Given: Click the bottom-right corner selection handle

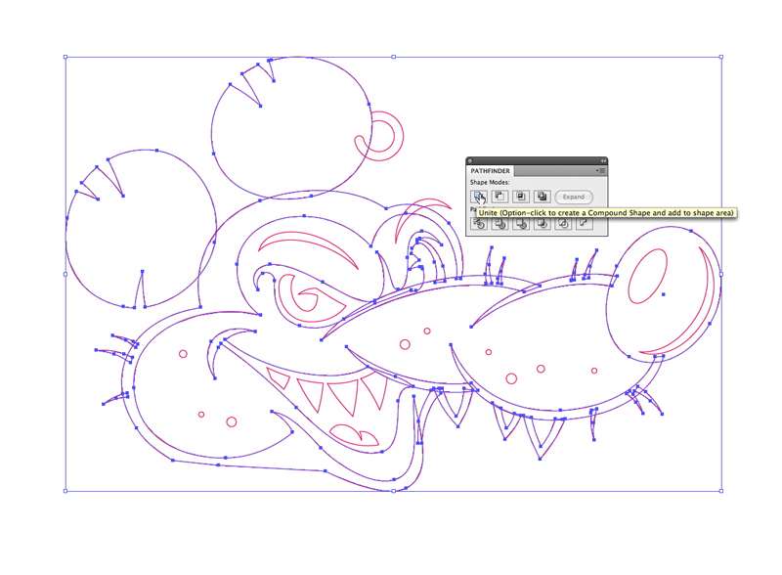Looking at the screenshot, I should (x=721, y=492).
